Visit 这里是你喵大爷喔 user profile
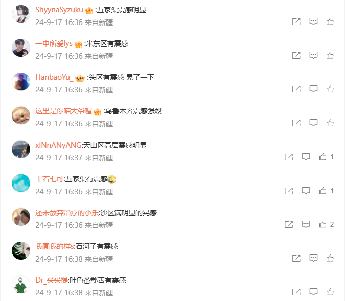This screenshot has height=301, width=345. (x=63, y=111)
